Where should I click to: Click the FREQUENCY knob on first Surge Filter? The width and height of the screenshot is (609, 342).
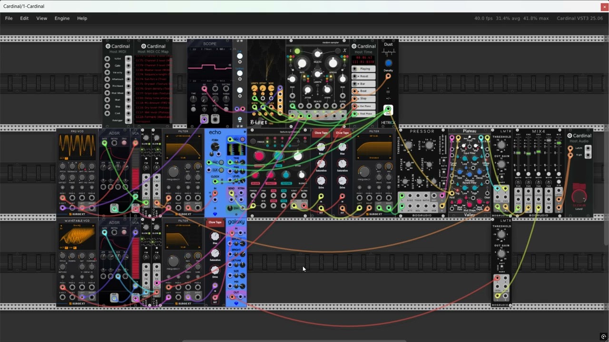coord(174,172)
